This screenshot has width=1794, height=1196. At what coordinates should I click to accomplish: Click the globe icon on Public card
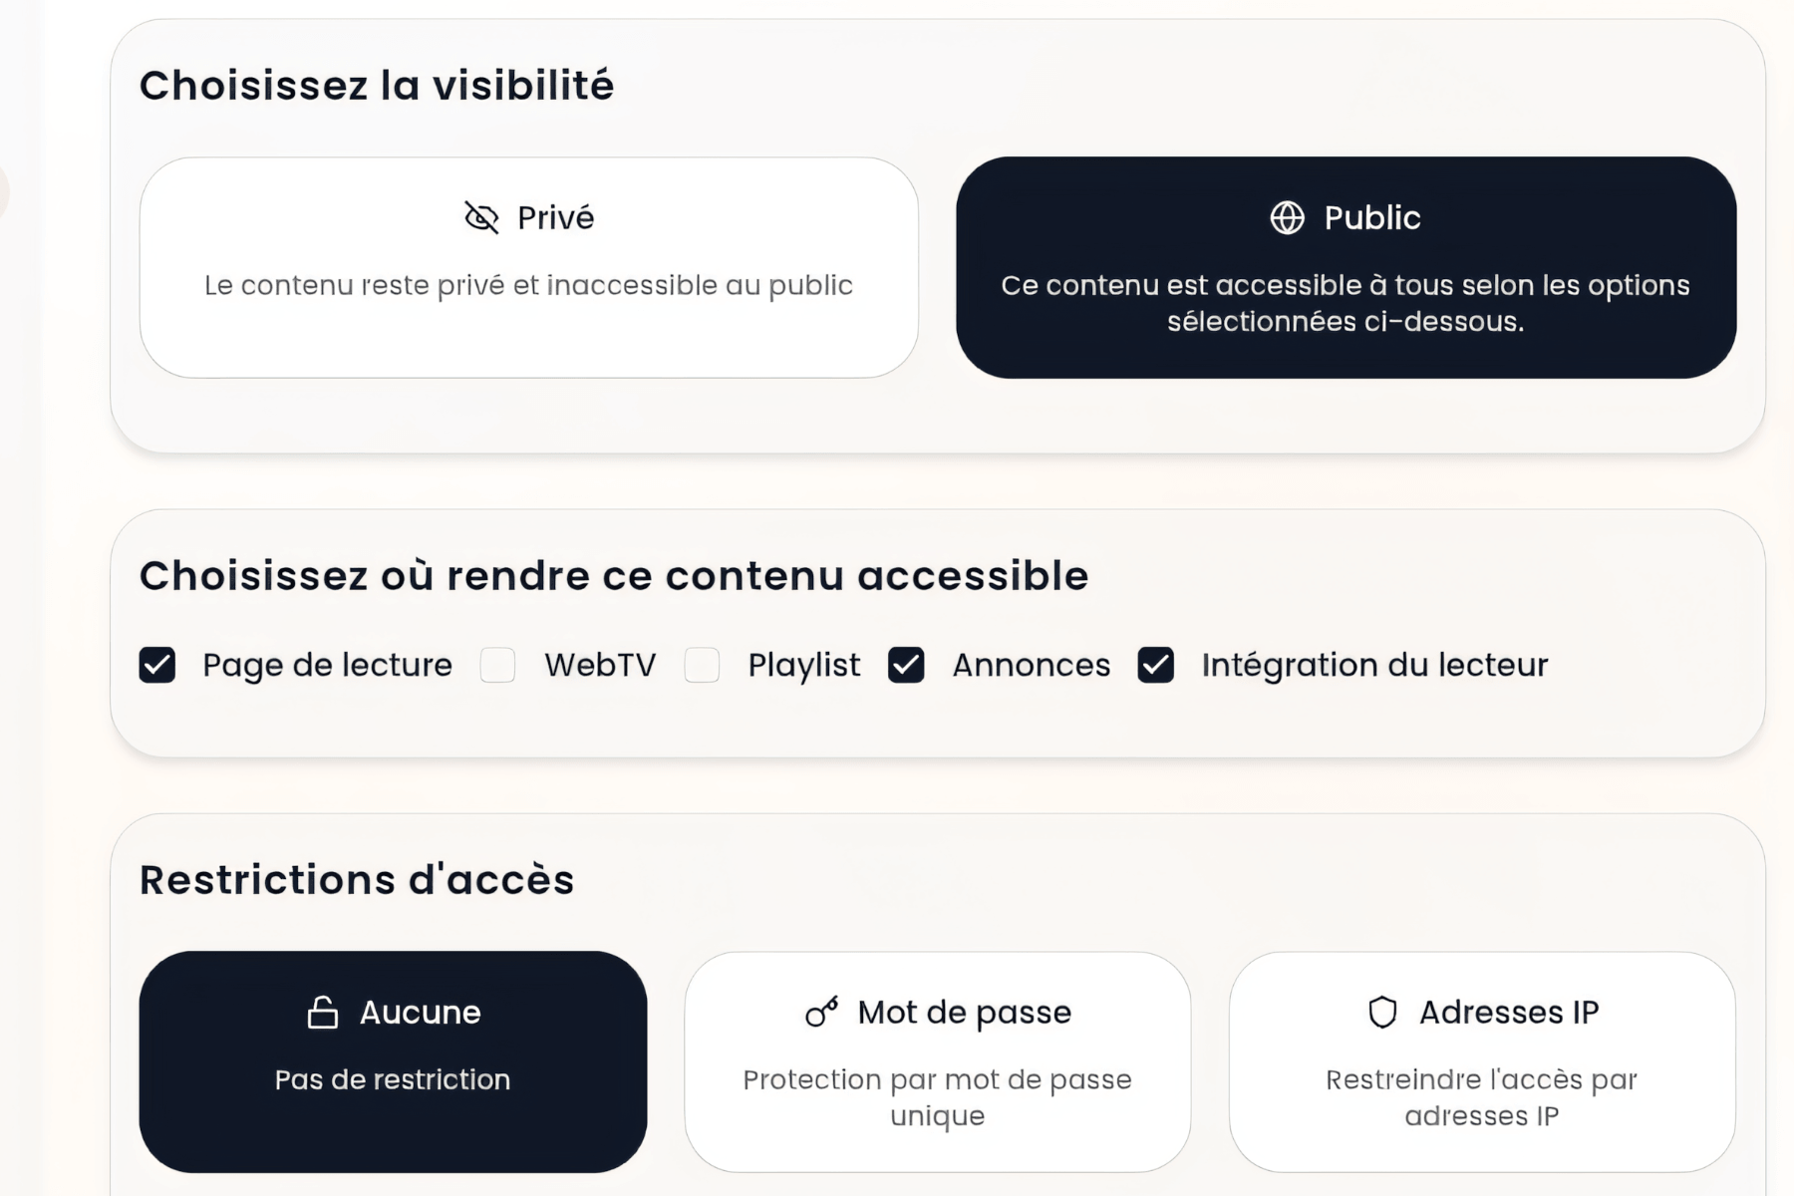(1287, 217)
